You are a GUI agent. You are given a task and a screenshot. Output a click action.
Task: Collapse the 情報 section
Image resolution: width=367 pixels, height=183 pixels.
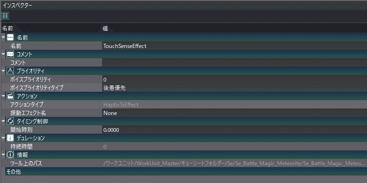pos(3,155)
